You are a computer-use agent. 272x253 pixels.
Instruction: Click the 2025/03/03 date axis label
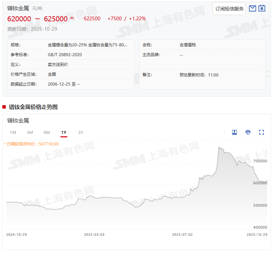pos(94,234)
